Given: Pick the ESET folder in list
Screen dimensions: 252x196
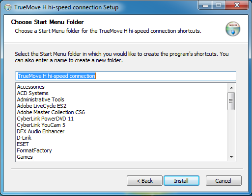Looking at the screenshot, I should pyautogui.click(x=23, y=144).
